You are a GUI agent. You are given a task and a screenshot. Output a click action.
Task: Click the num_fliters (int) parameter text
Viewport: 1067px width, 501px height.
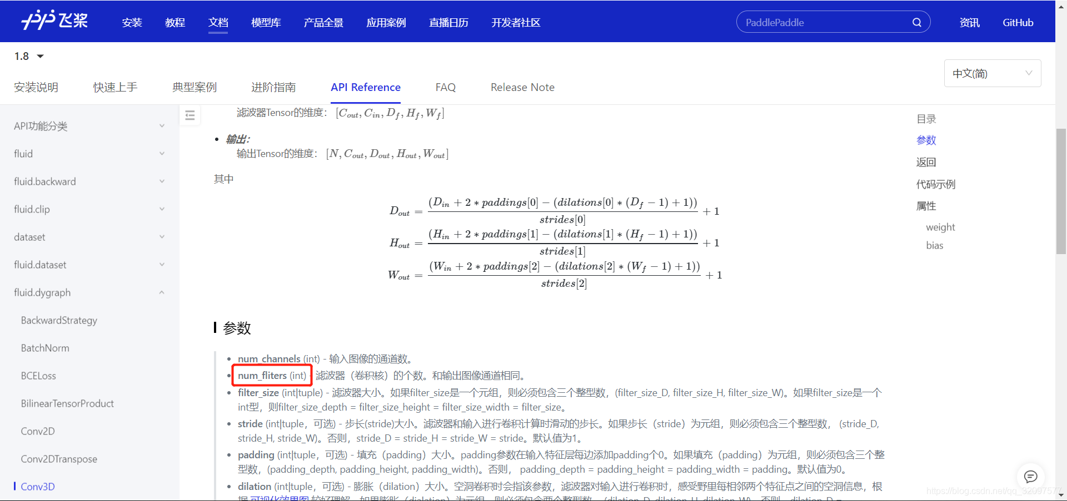click(x=272, y=376)
